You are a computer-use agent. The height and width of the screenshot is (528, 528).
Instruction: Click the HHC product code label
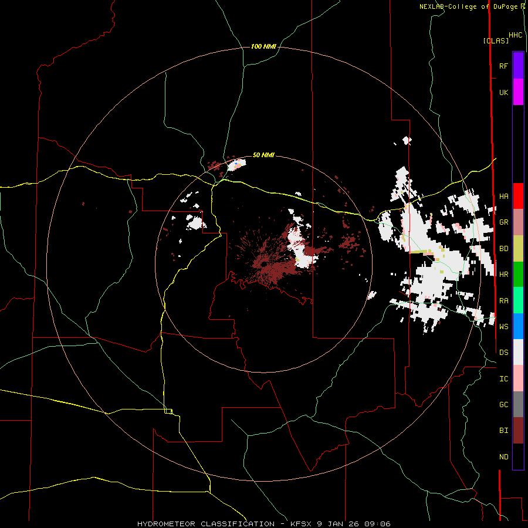click(515, 35)
